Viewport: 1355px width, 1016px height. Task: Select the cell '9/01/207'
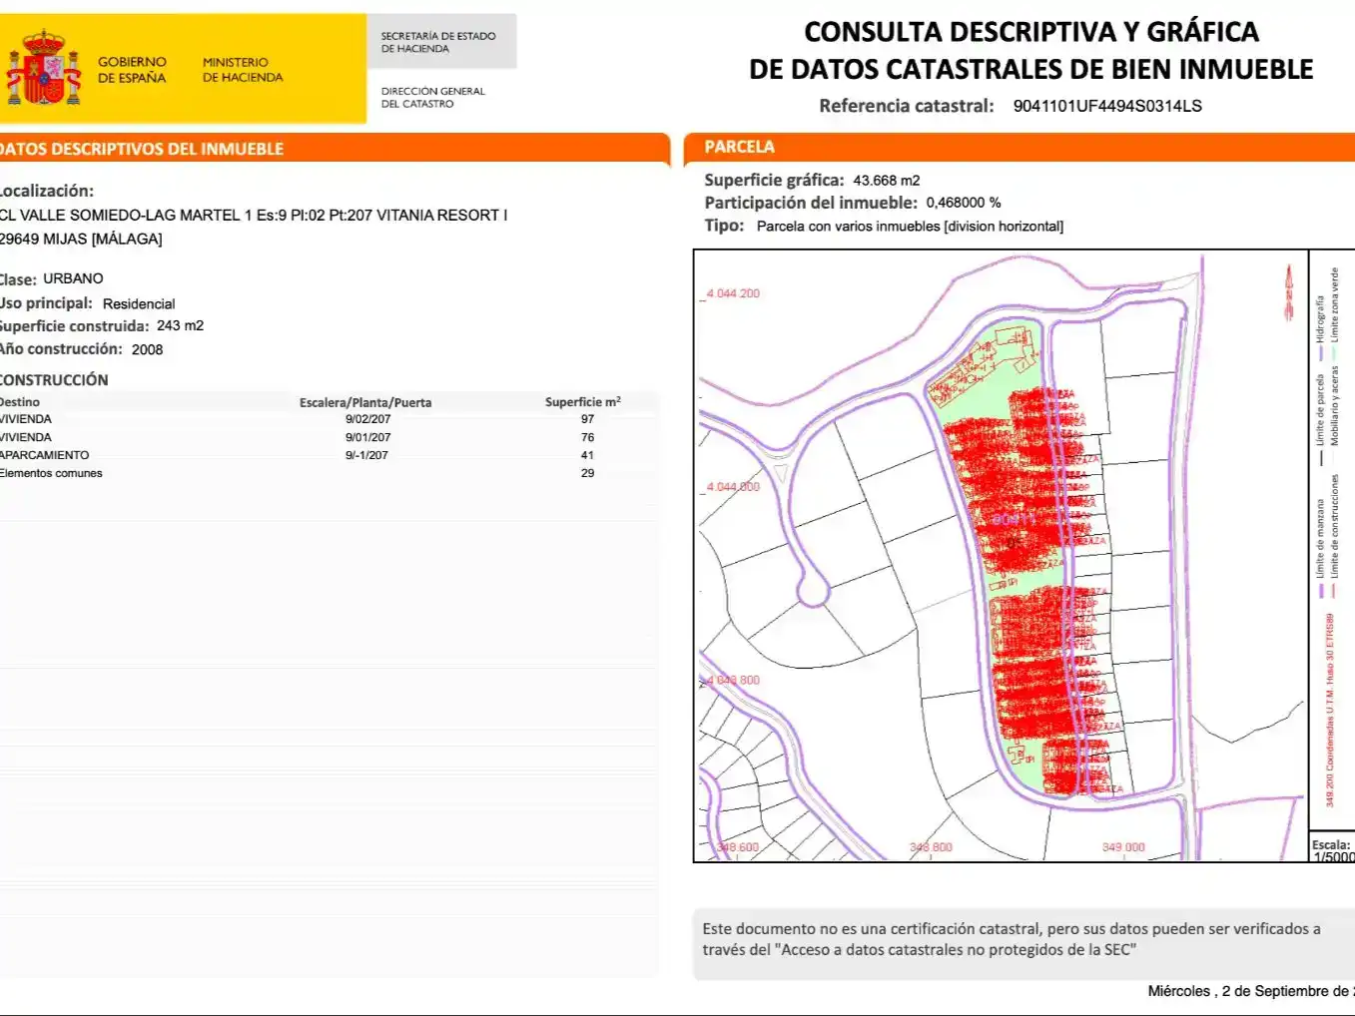(368, 437)
